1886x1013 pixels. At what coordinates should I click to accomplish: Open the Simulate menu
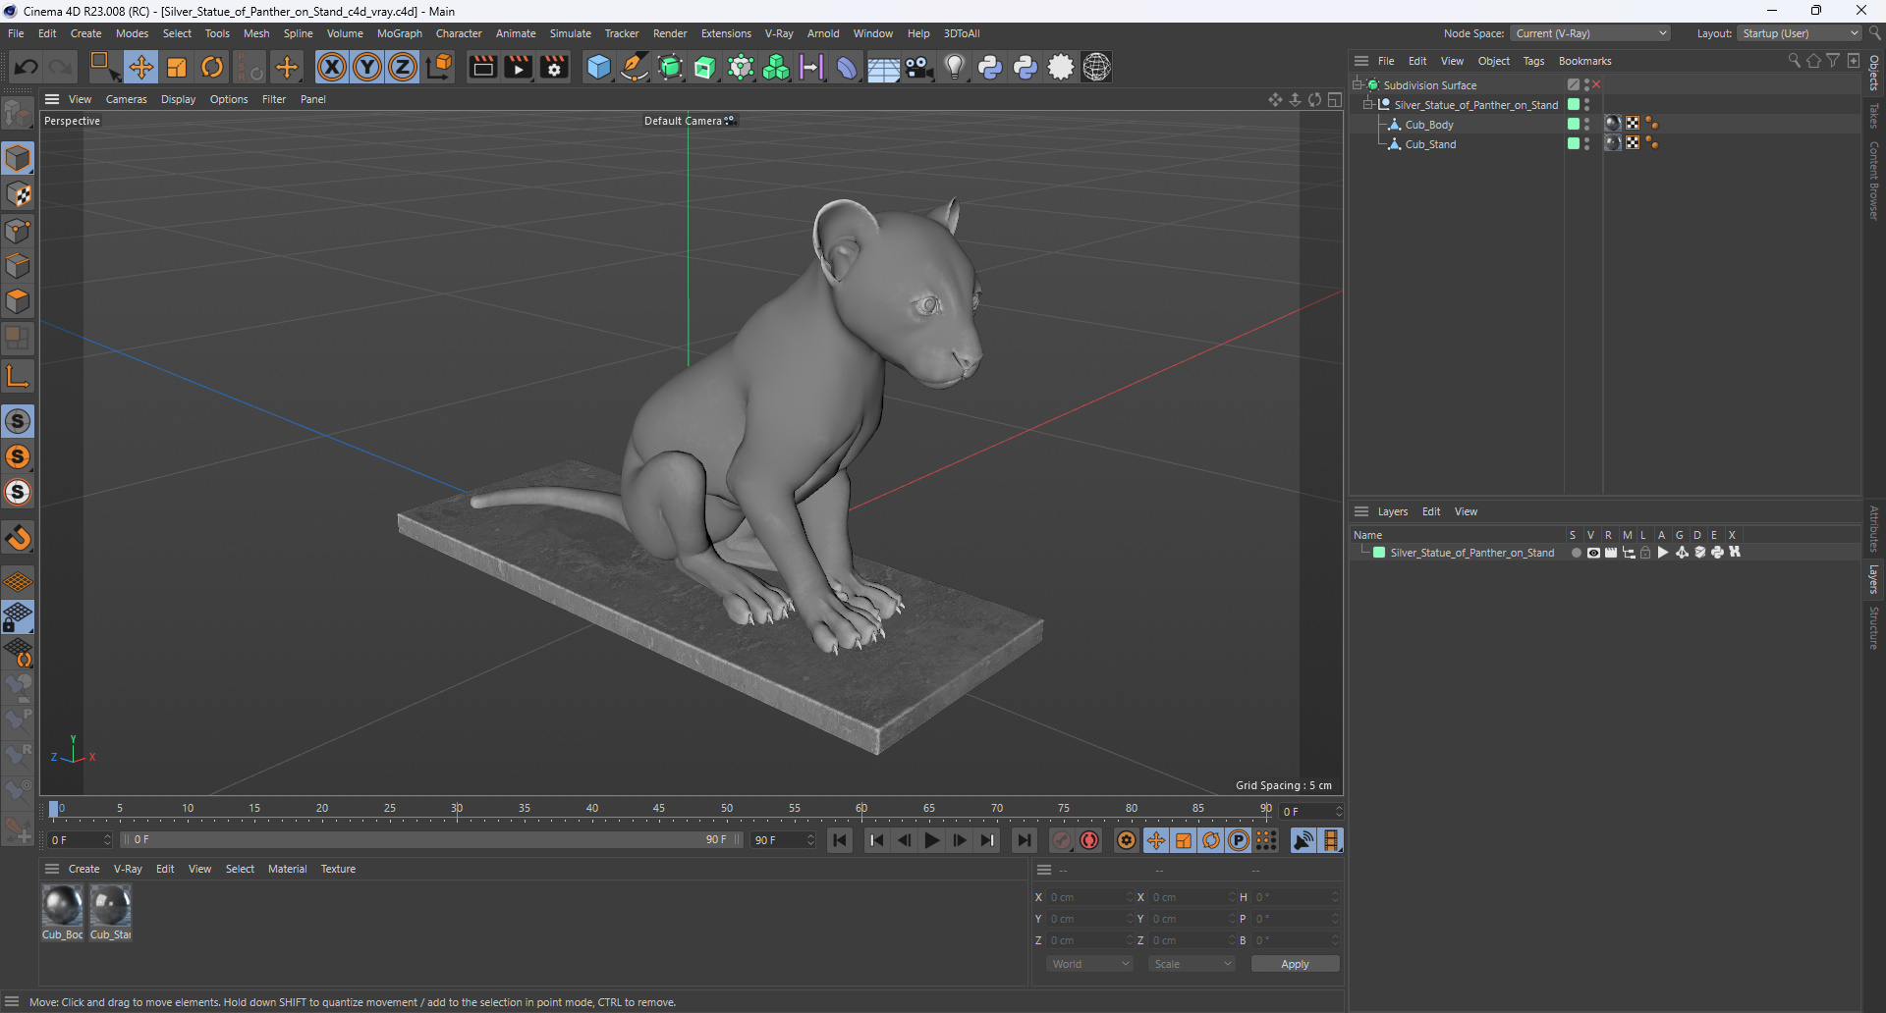(570, 33)
